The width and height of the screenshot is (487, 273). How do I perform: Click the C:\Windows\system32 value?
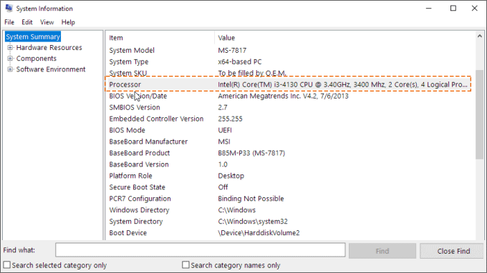(253, 222)
